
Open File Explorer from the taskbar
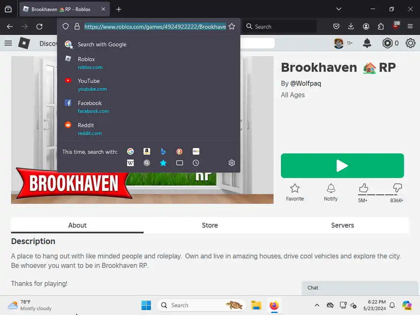click(x=256, y=305)
